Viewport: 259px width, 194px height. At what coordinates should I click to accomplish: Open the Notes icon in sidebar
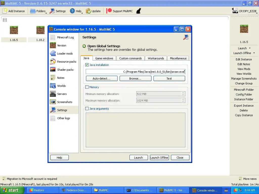(53, 78)
